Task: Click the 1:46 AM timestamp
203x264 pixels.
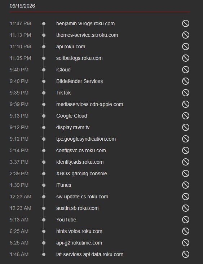Action: tap(19, 254)
